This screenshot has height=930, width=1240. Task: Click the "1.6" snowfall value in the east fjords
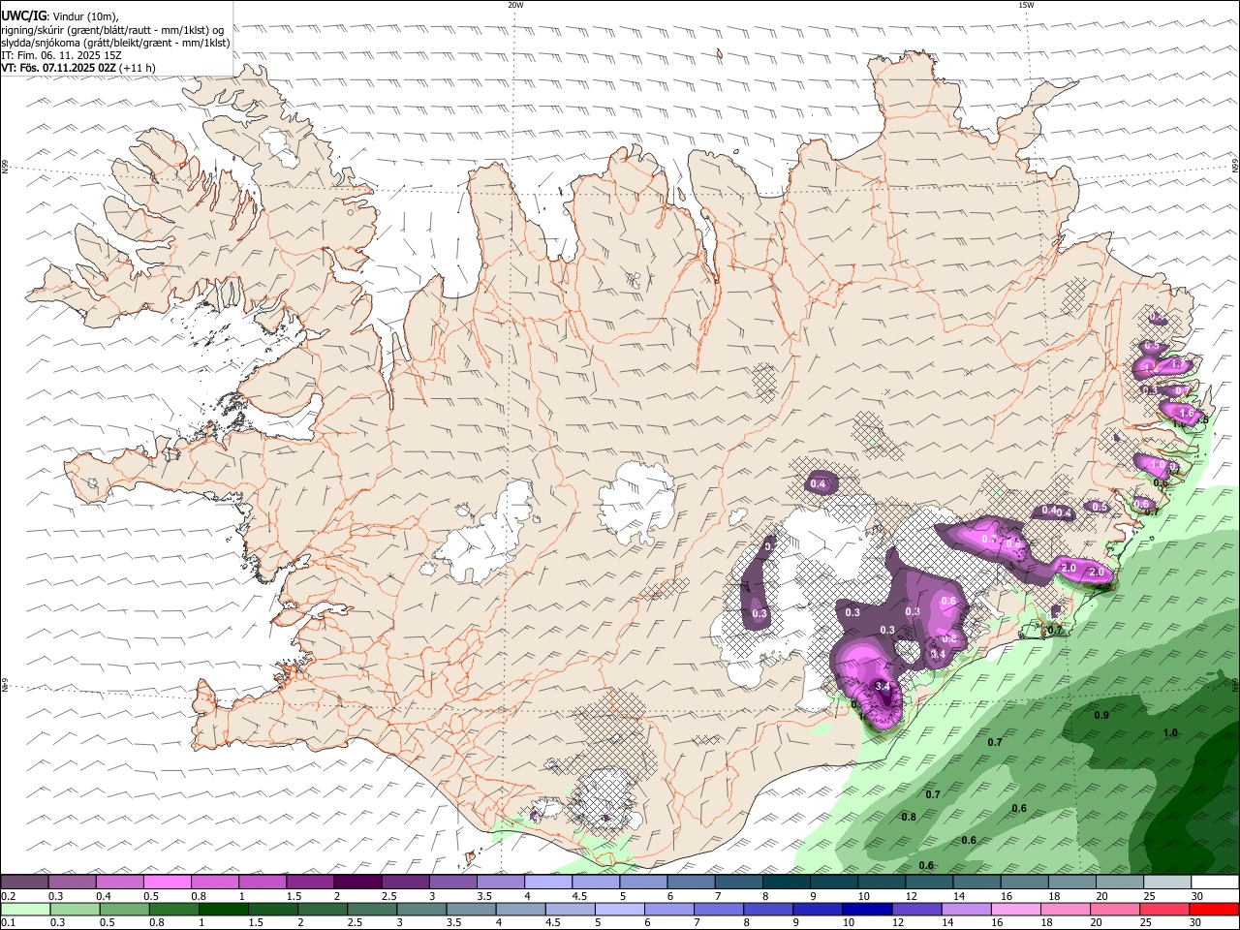click(x=1188, y=414)
